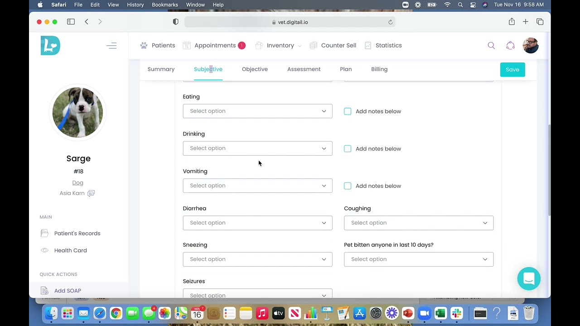Open the Seizures select option dropdown
The height and width of the screenshot is (326, 580).
tap(257, 293)
